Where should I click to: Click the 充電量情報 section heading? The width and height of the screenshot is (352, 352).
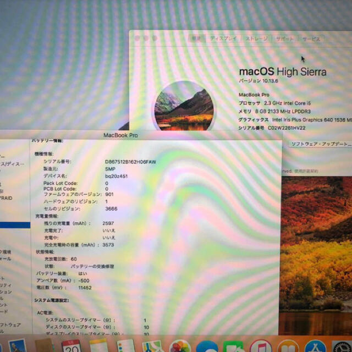tap(47, 216)
